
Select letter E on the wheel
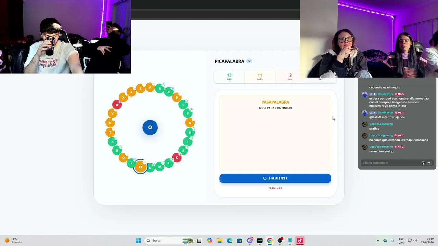pos(183,105)
